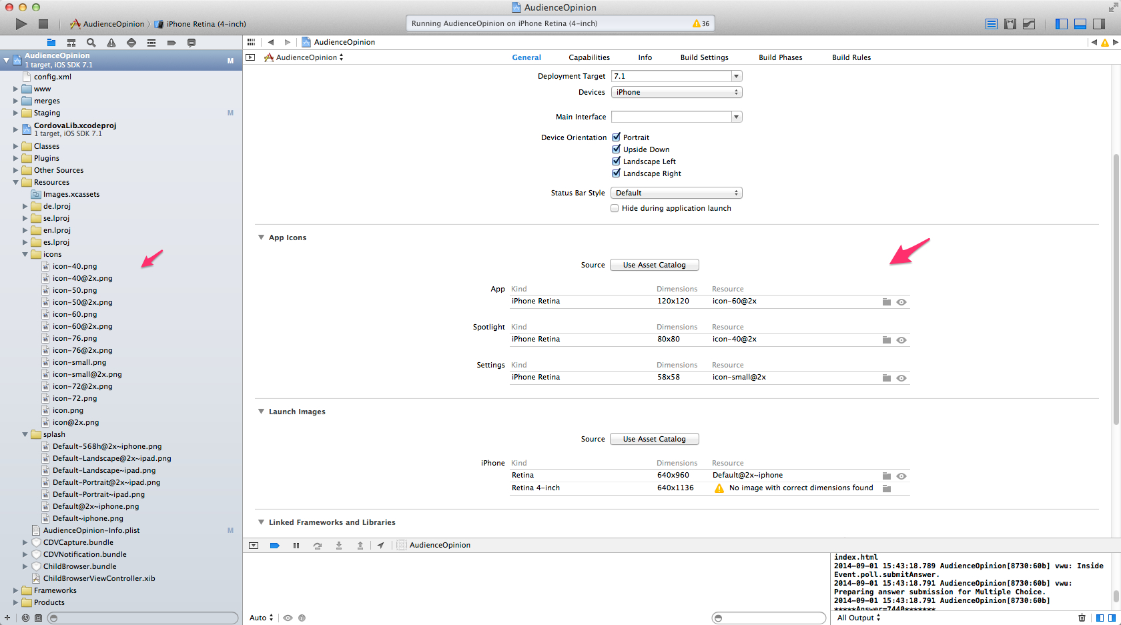This screenshot has width=1121, height=625.
Task: Click the warning count badge showing 36
Action: (701, 23)
